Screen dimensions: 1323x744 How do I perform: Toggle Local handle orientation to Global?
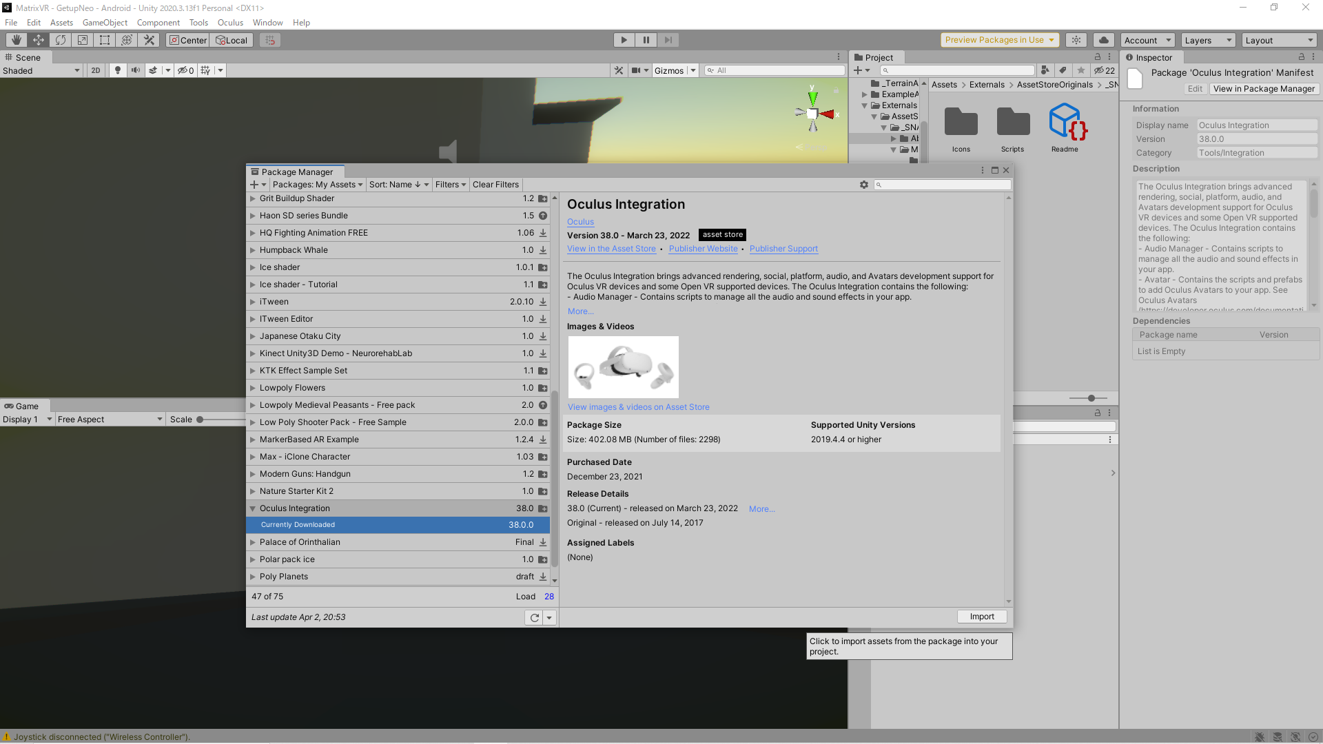pyautogui.click(x=231, y=39)
